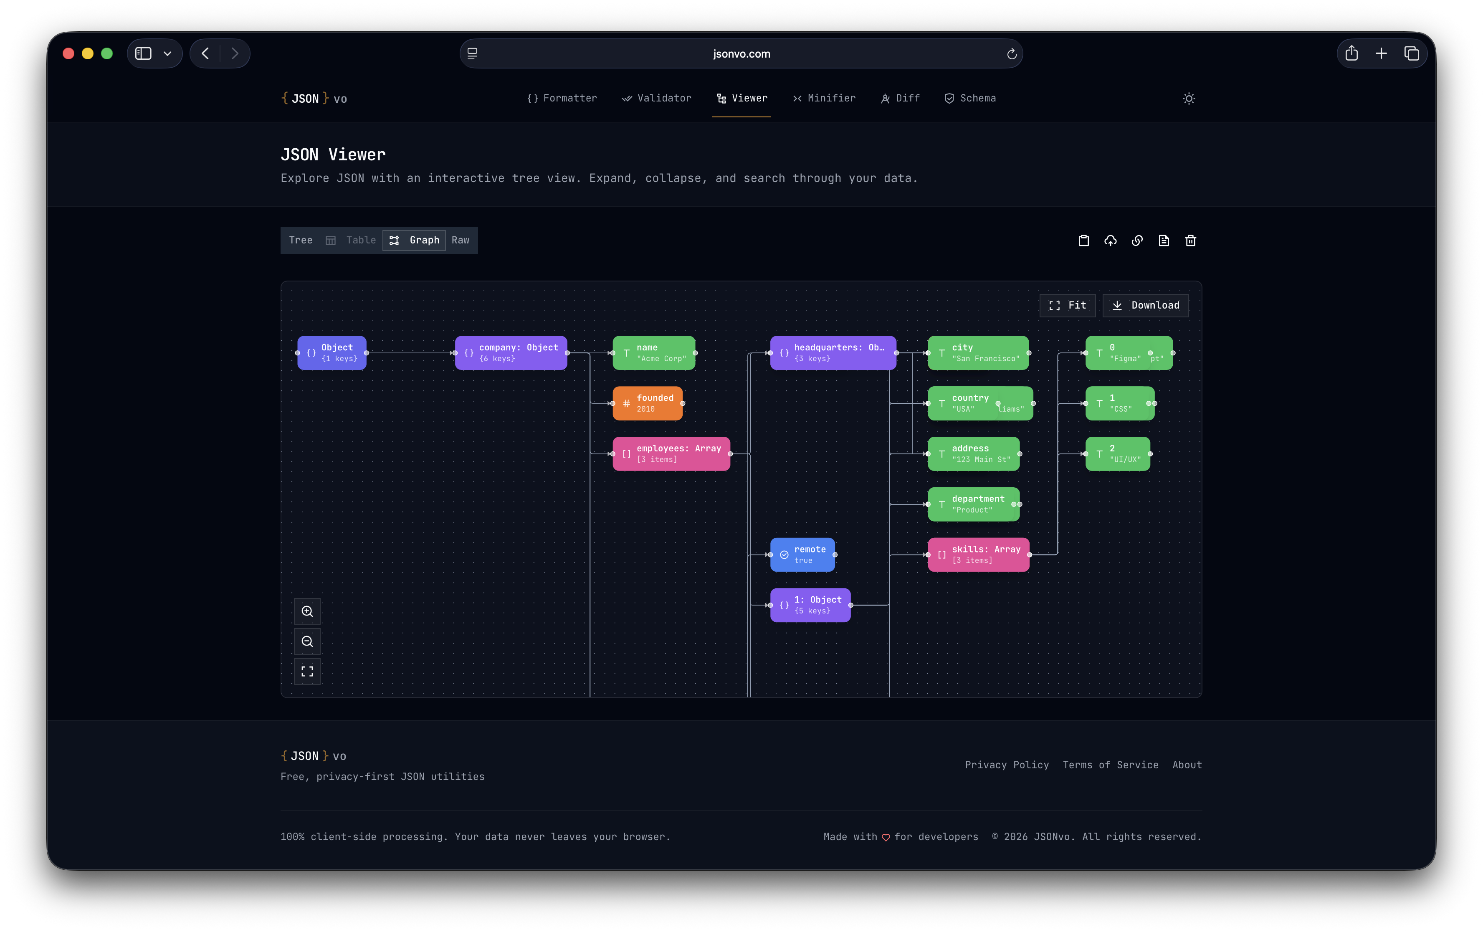This screenshot has width=1483, height=932.
Task: Upload a JSON file
Action: click(1111, 240)
